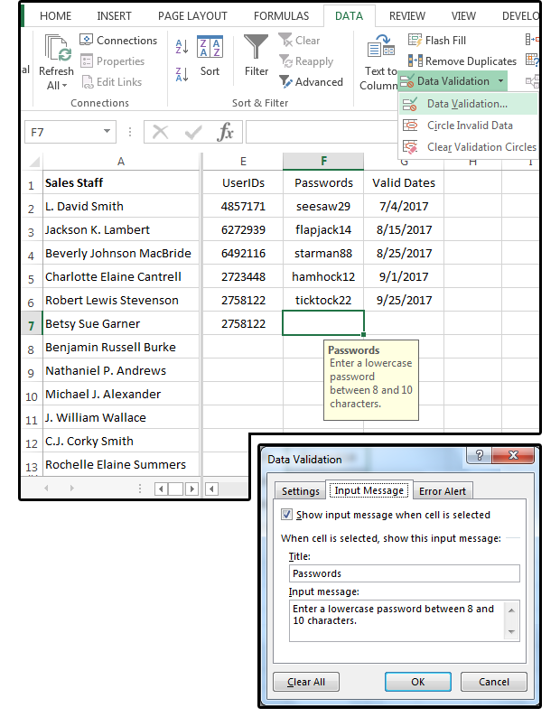The image size is (560, 717).
Task: Sort A to Z ascending
Action: (x=182, y=46)
